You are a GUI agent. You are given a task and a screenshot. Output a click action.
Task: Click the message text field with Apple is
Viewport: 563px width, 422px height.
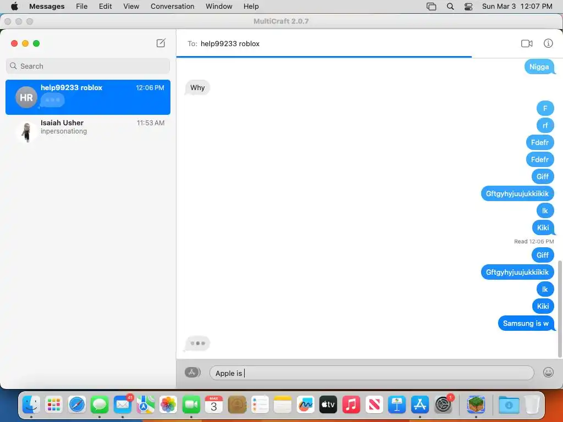[372, 373]
